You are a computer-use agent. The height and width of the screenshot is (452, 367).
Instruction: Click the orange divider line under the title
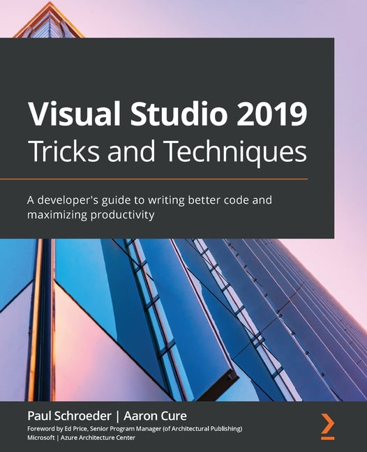click(154, 179)
